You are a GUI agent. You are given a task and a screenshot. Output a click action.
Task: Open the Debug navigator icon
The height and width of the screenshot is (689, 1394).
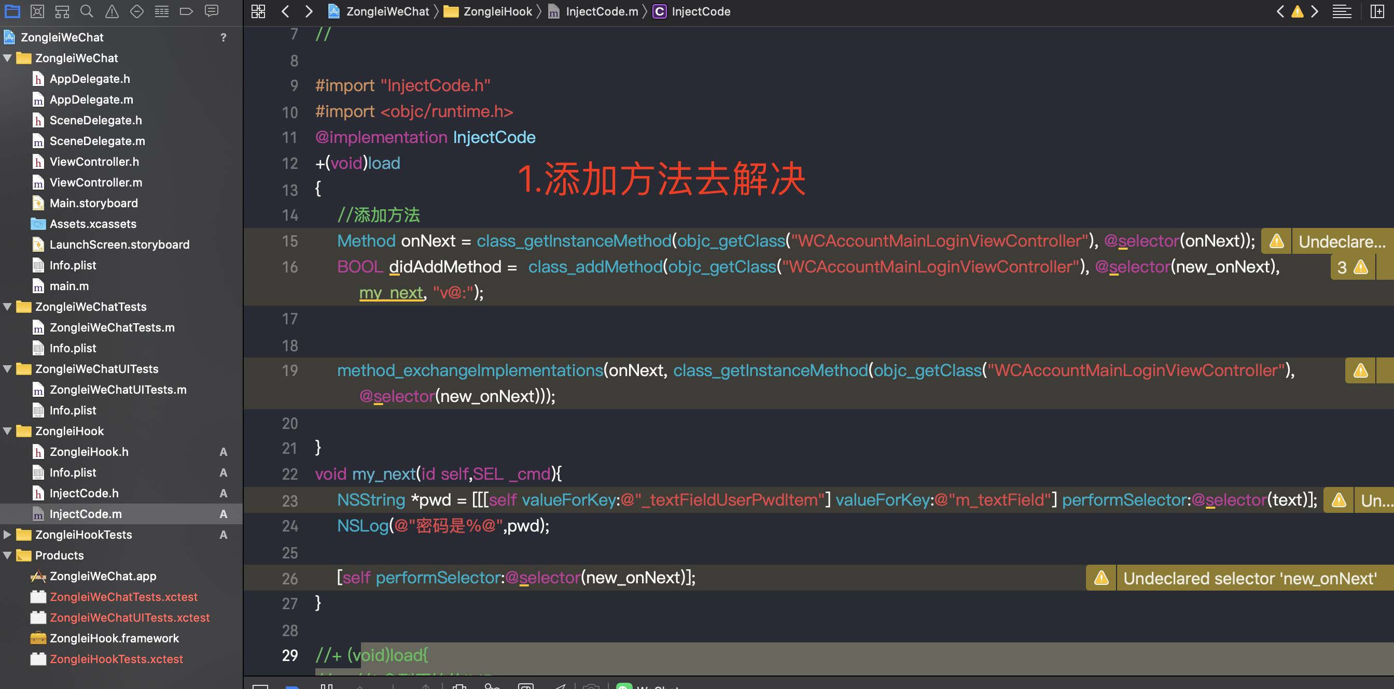tap(162, 11)
